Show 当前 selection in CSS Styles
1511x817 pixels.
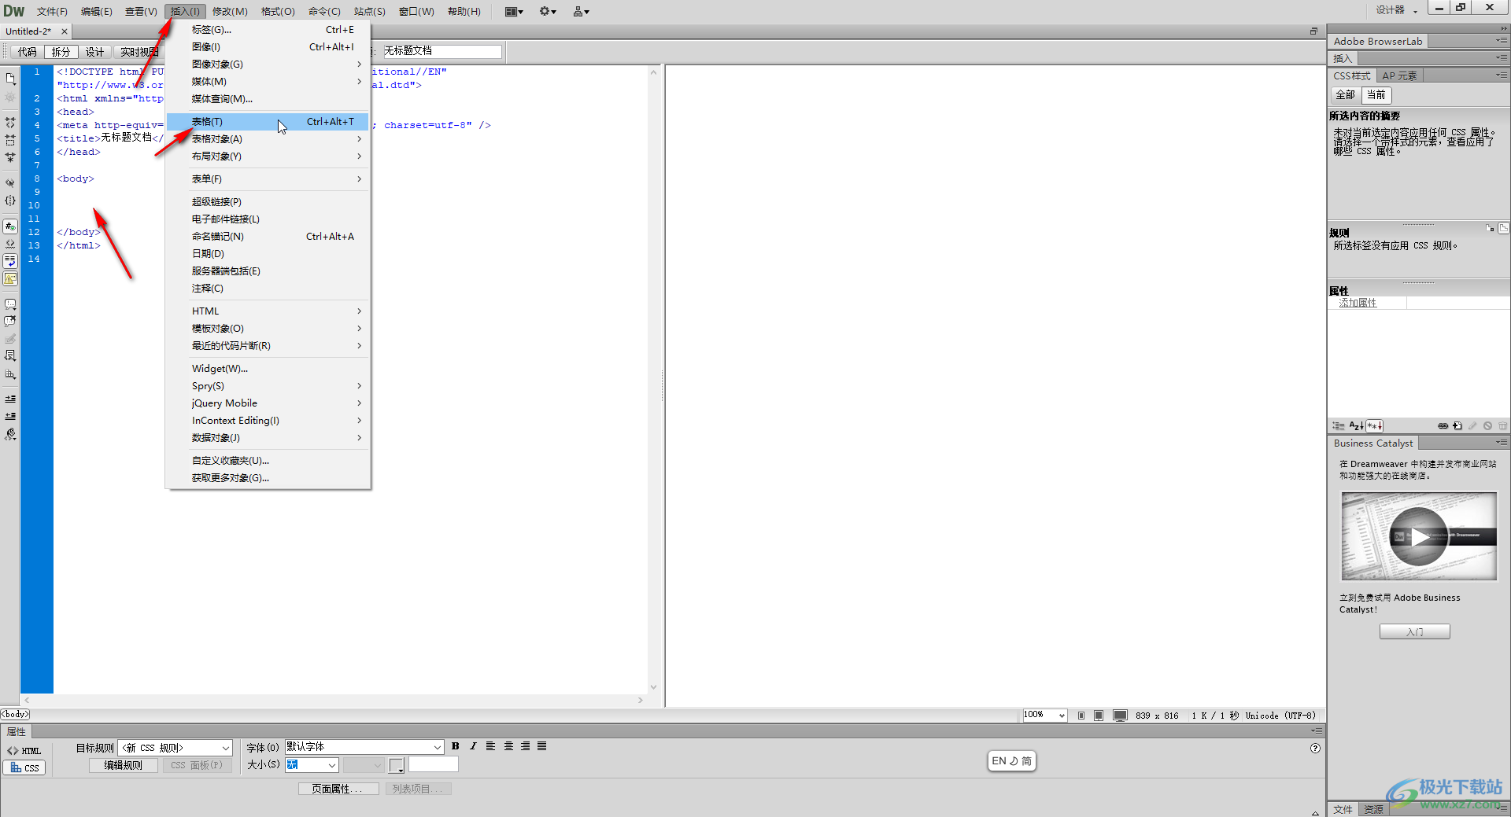click(1376, 95)
